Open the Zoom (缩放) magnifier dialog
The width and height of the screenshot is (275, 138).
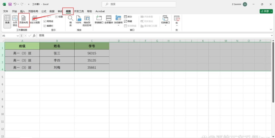[71, 21]
